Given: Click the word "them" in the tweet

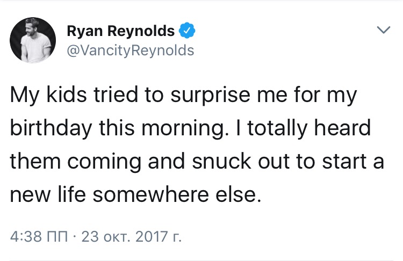Looking at the screenshot, I should [35, 161].
